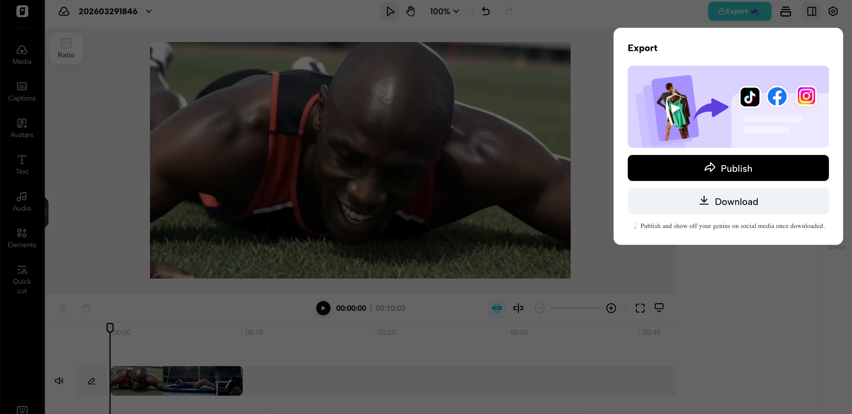This screenshot has height=414, width=852.
Task: Toggle the panel layout view
Action: tap(812, 11)
